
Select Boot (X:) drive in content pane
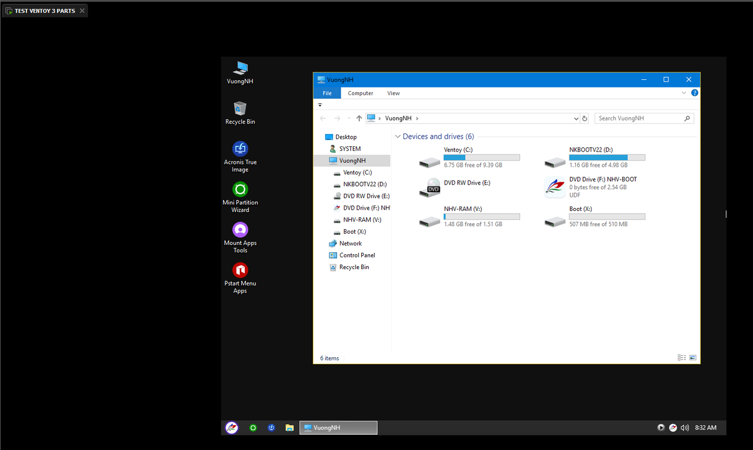pyautogui.click(x=595, y=217)
